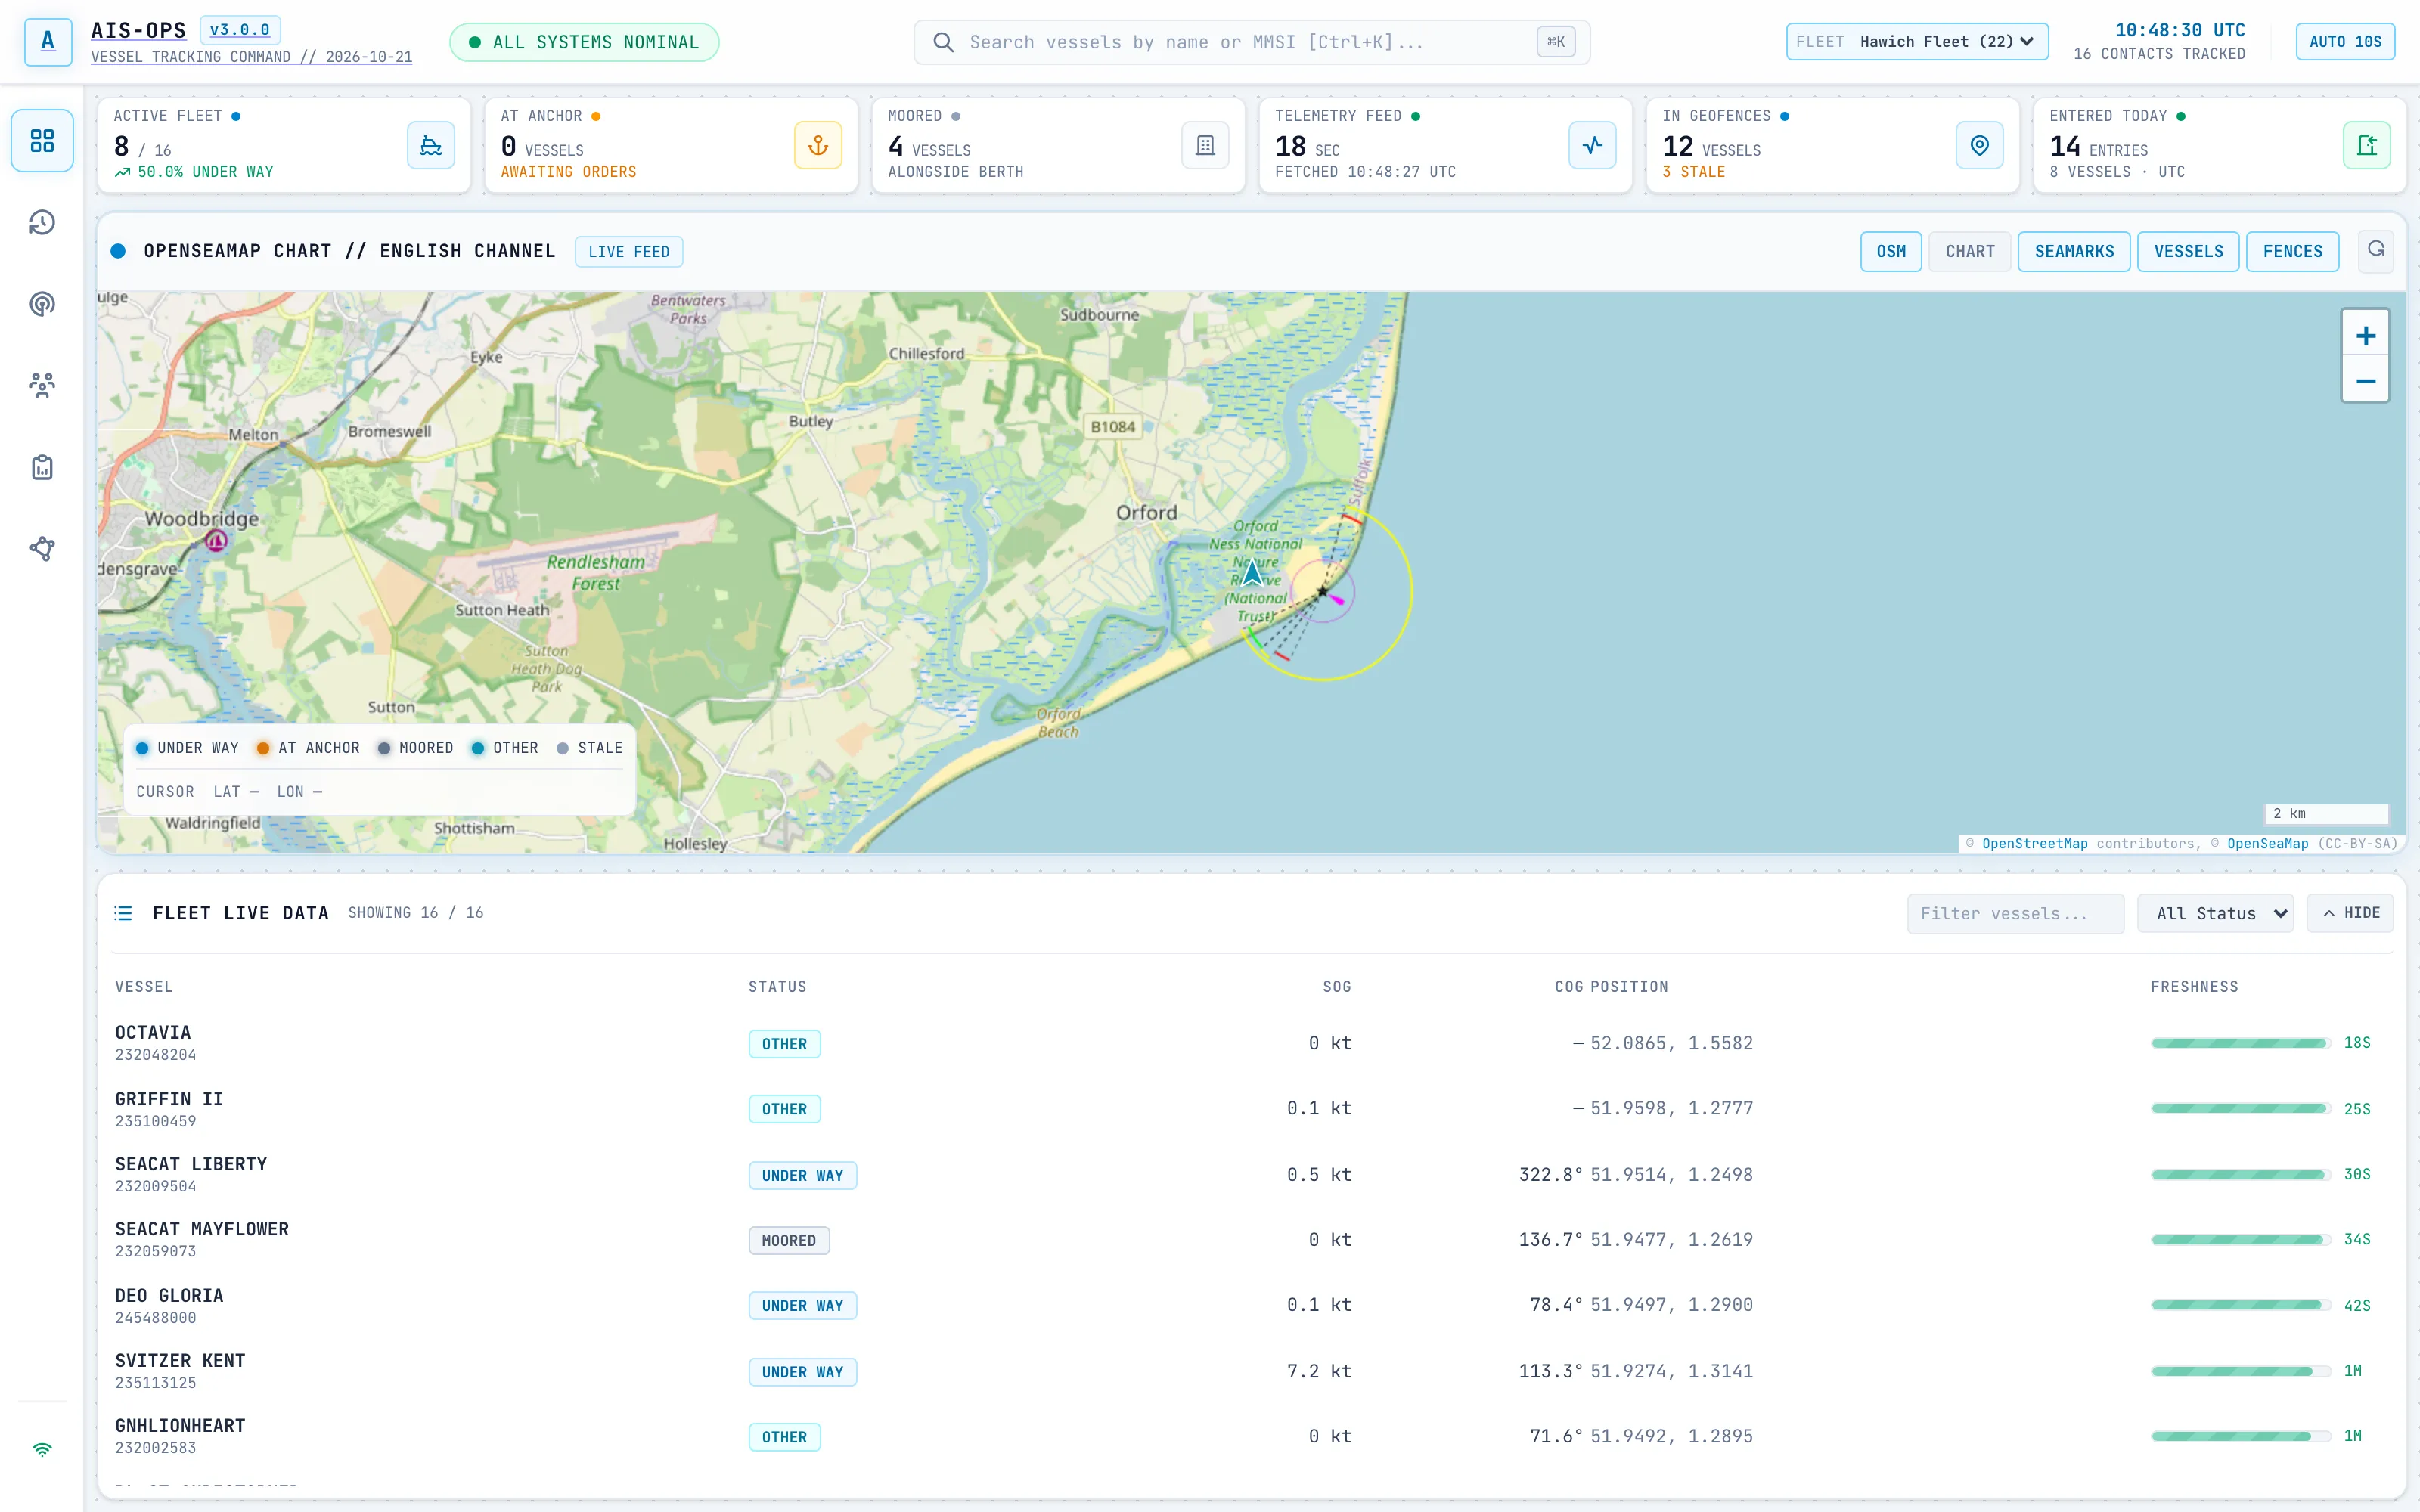The width and height of the screenshot is (2420, 1512).
Task: Click the anchor icon on At Anchor card
Action: click(818, 146)
